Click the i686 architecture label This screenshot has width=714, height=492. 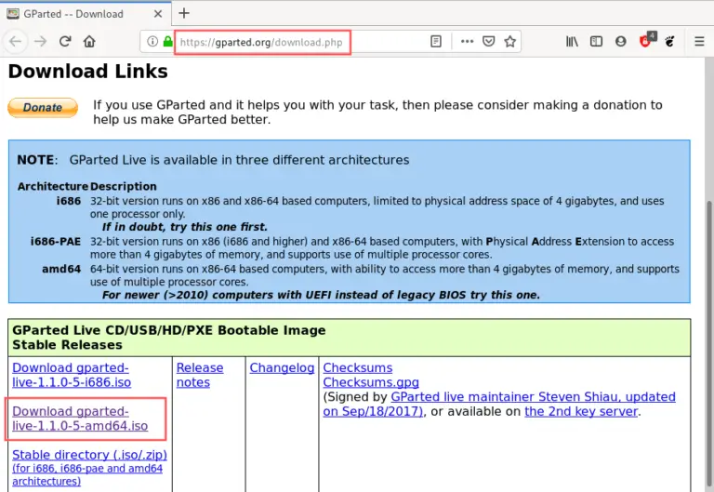point(68,201)
